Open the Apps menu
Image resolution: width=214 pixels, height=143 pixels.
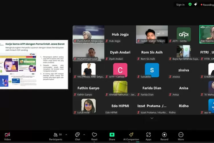pos(148,136)
